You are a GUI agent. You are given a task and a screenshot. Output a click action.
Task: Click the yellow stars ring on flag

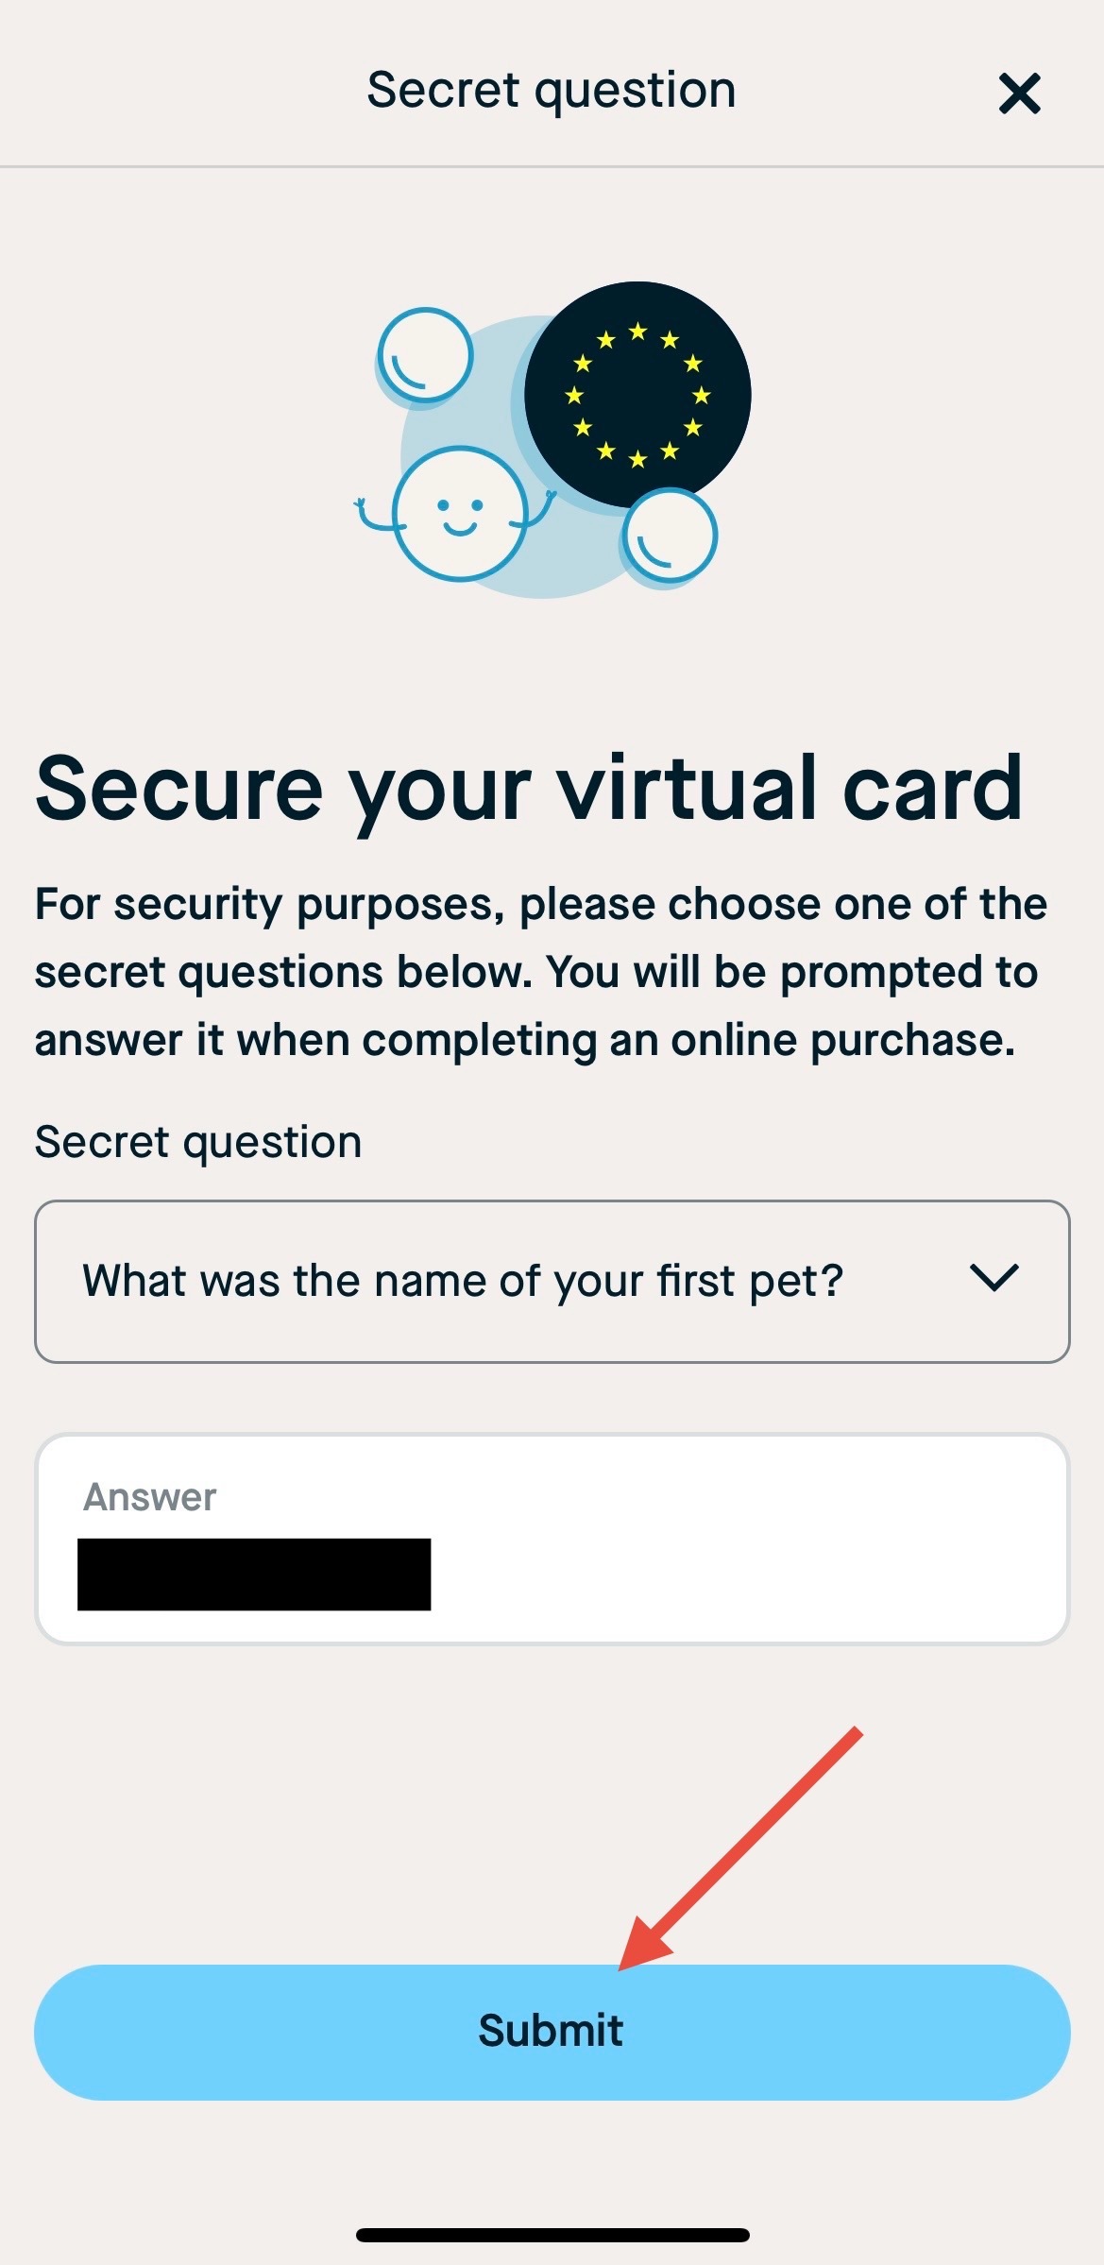pos(637,395)
